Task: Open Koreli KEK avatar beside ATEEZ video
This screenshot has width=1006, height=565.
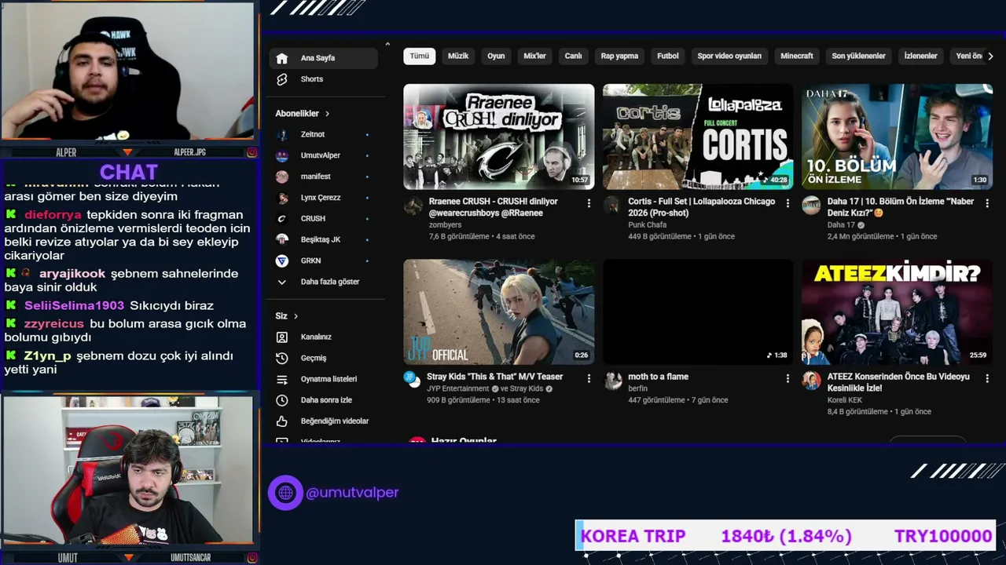Action: [811, 381]
